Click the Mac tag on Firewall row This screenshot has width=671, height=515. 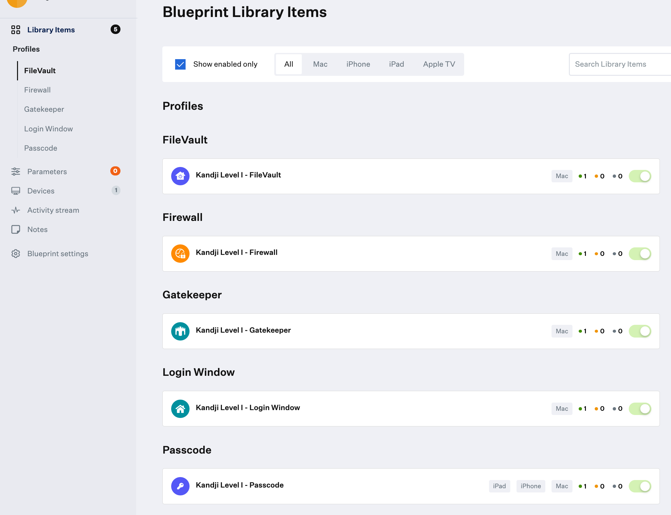tap(562, 254)
